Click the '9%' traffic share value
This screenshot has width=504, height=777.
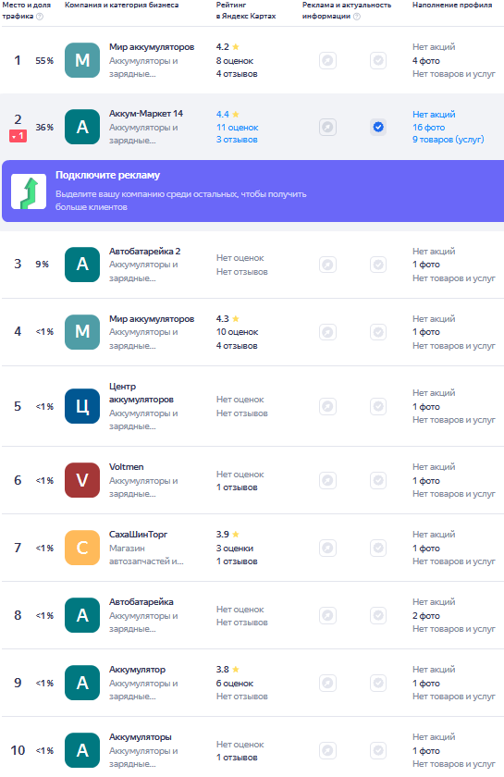(x=43, y=265)
